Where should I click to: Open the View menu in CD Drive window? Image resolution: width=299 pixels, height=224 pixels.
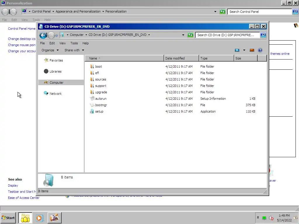click(x=62, y=43)
